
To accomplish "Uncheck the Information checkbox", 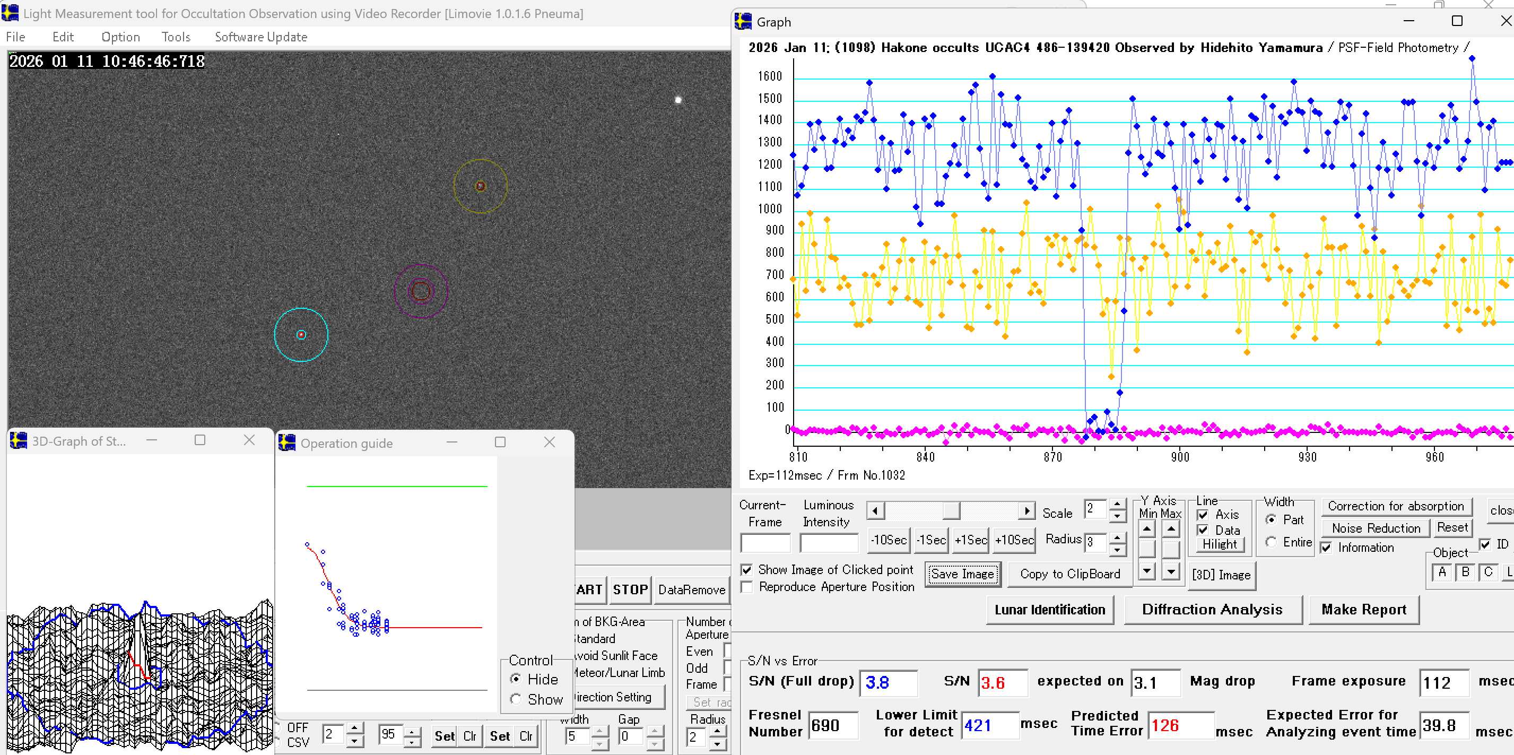I will click(x=1327, y=548).
